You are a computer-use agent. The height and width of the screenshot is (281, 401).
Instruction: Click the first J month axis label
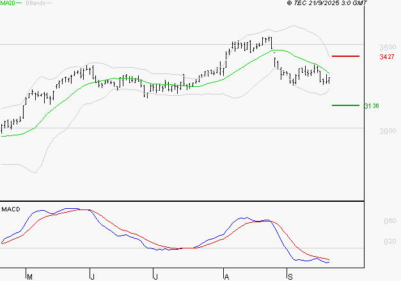(x=93, y=277)
